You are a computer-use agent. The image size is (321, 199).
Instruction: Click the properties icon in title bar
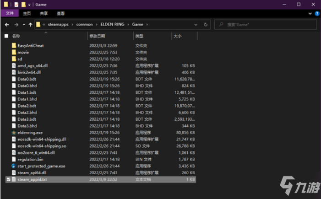16,5
